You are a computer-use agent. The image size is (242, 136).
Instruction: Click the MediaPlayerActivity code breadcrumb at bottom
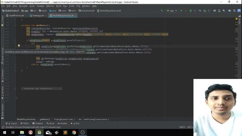tap(26, 119)
